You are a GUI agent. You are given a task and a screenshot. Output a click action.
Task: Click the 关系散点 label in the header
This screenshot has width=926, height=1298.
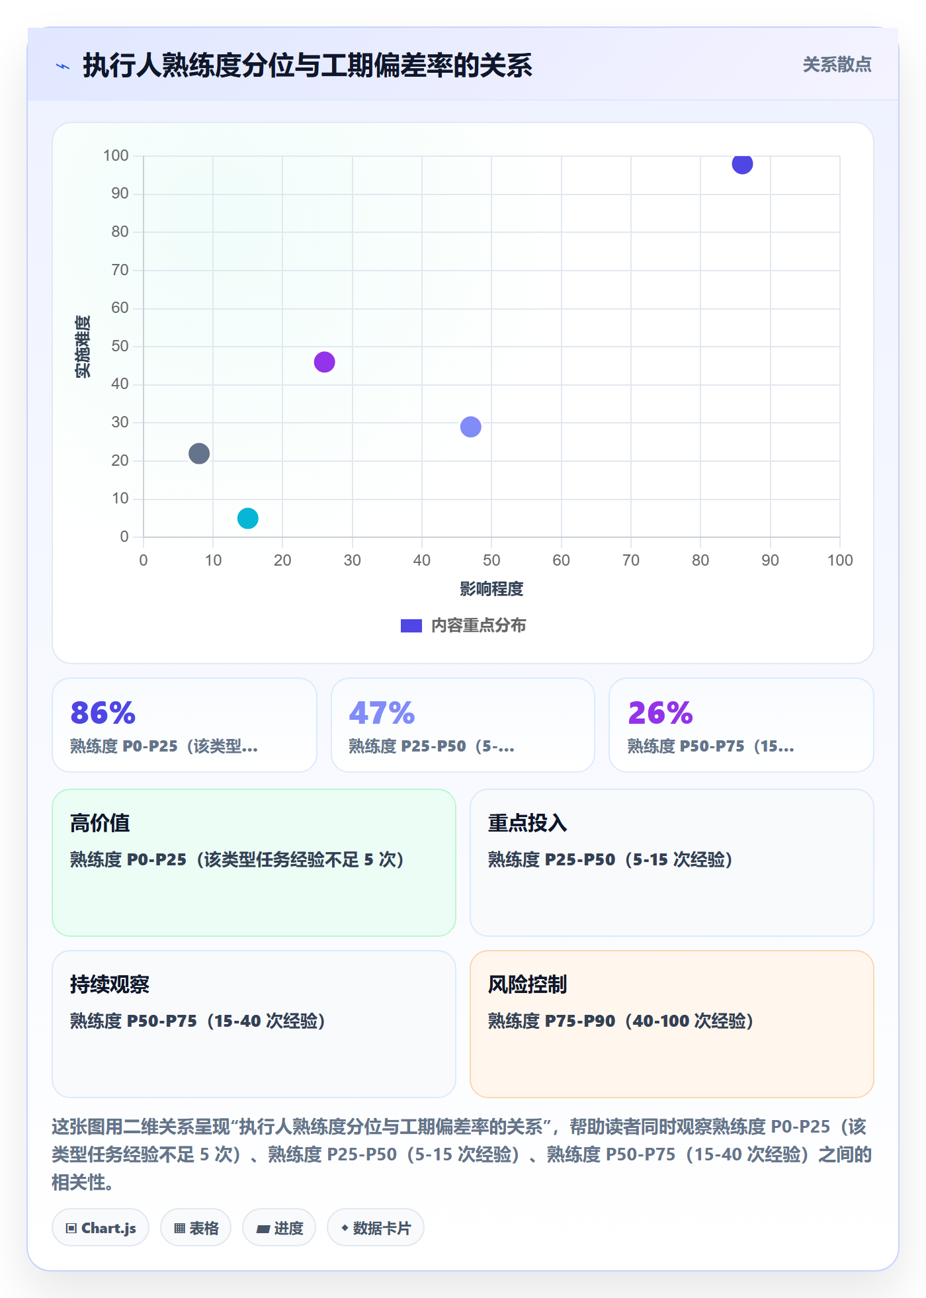[837, 64]
